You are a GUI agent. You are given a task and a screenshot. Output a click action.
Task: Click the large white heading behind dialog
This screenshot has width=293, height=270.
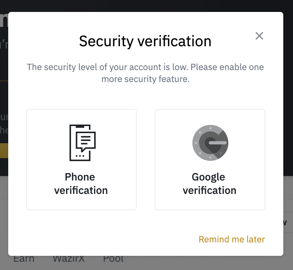click(4, 21)
